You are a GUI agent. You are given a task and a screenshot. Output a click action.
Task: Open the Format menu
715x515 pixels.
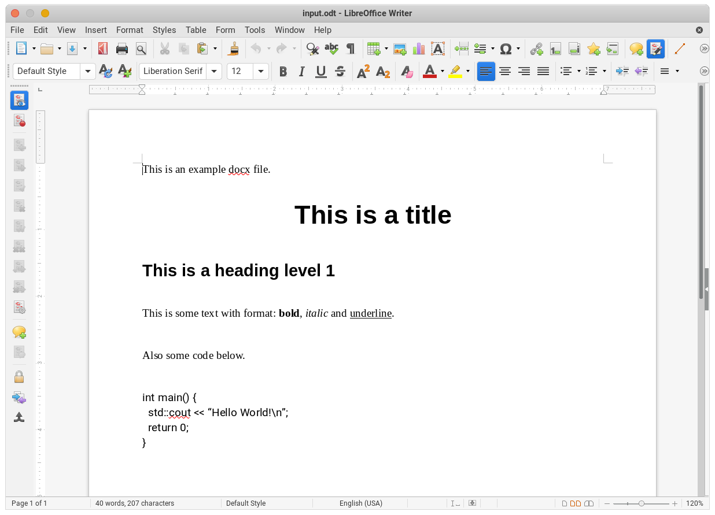click(130, 30)
